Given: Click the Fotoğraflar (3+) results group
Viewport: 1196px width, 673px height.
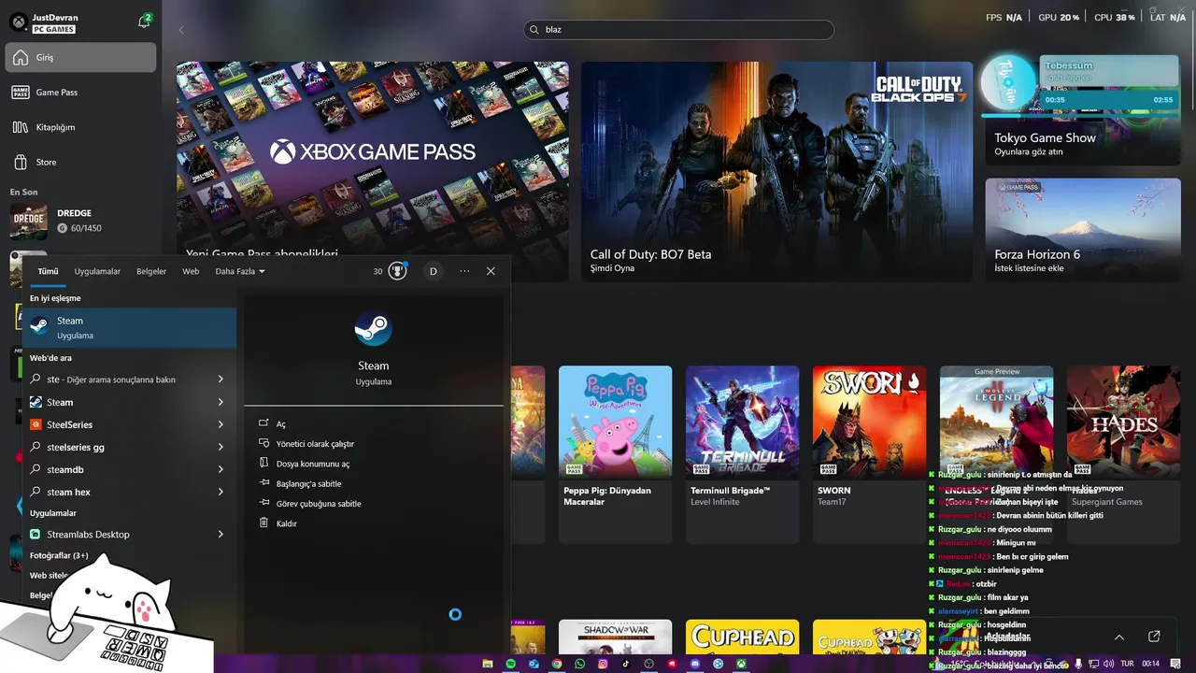Looking at the screenshot, I should tap(59, 555).
